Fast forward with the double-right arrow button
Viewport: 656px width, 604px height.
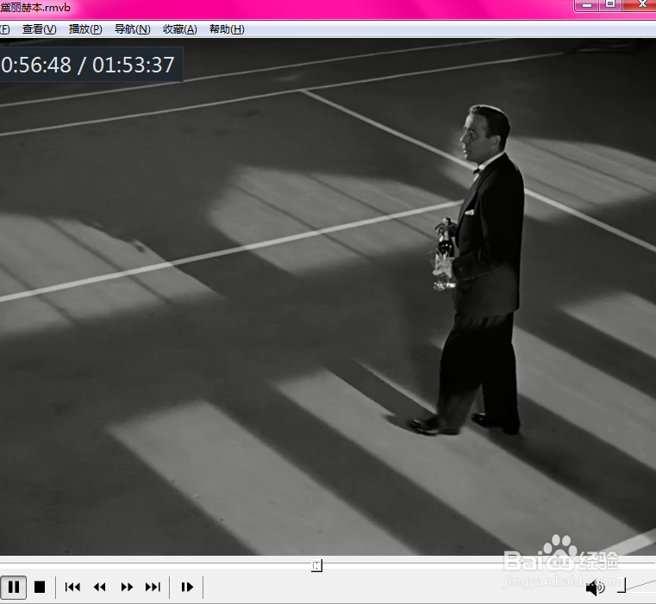click(127, 587)
